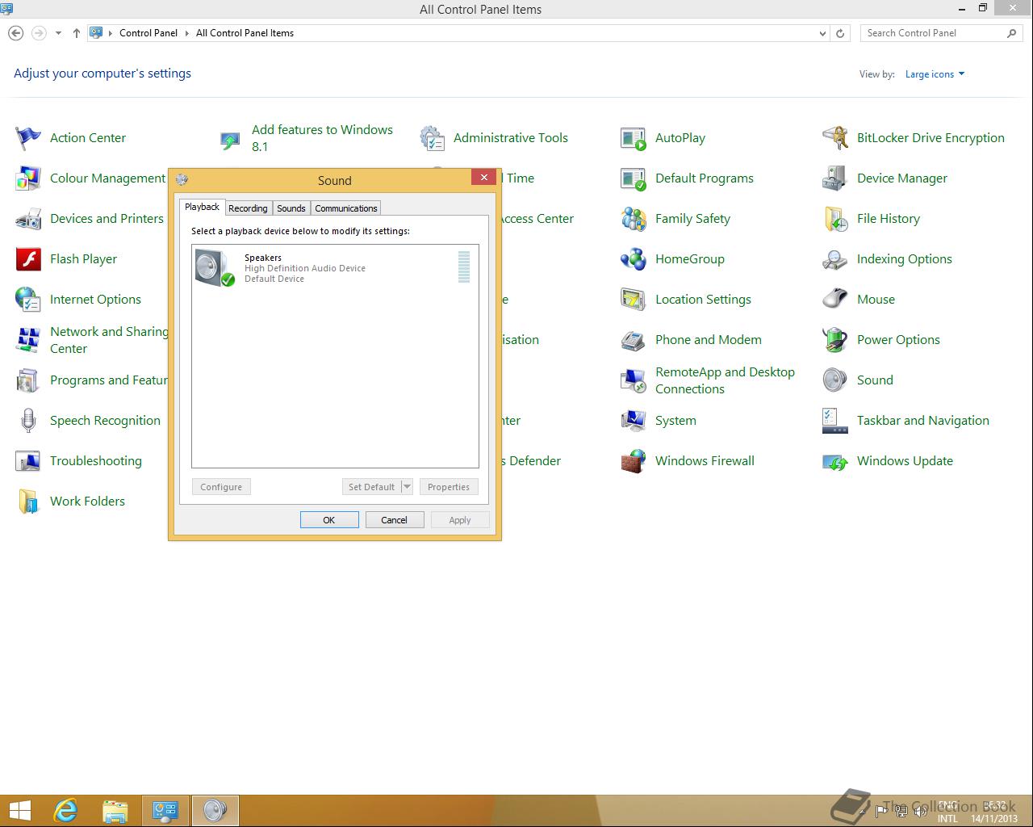Open the Colour Management icon

(28, 178)
